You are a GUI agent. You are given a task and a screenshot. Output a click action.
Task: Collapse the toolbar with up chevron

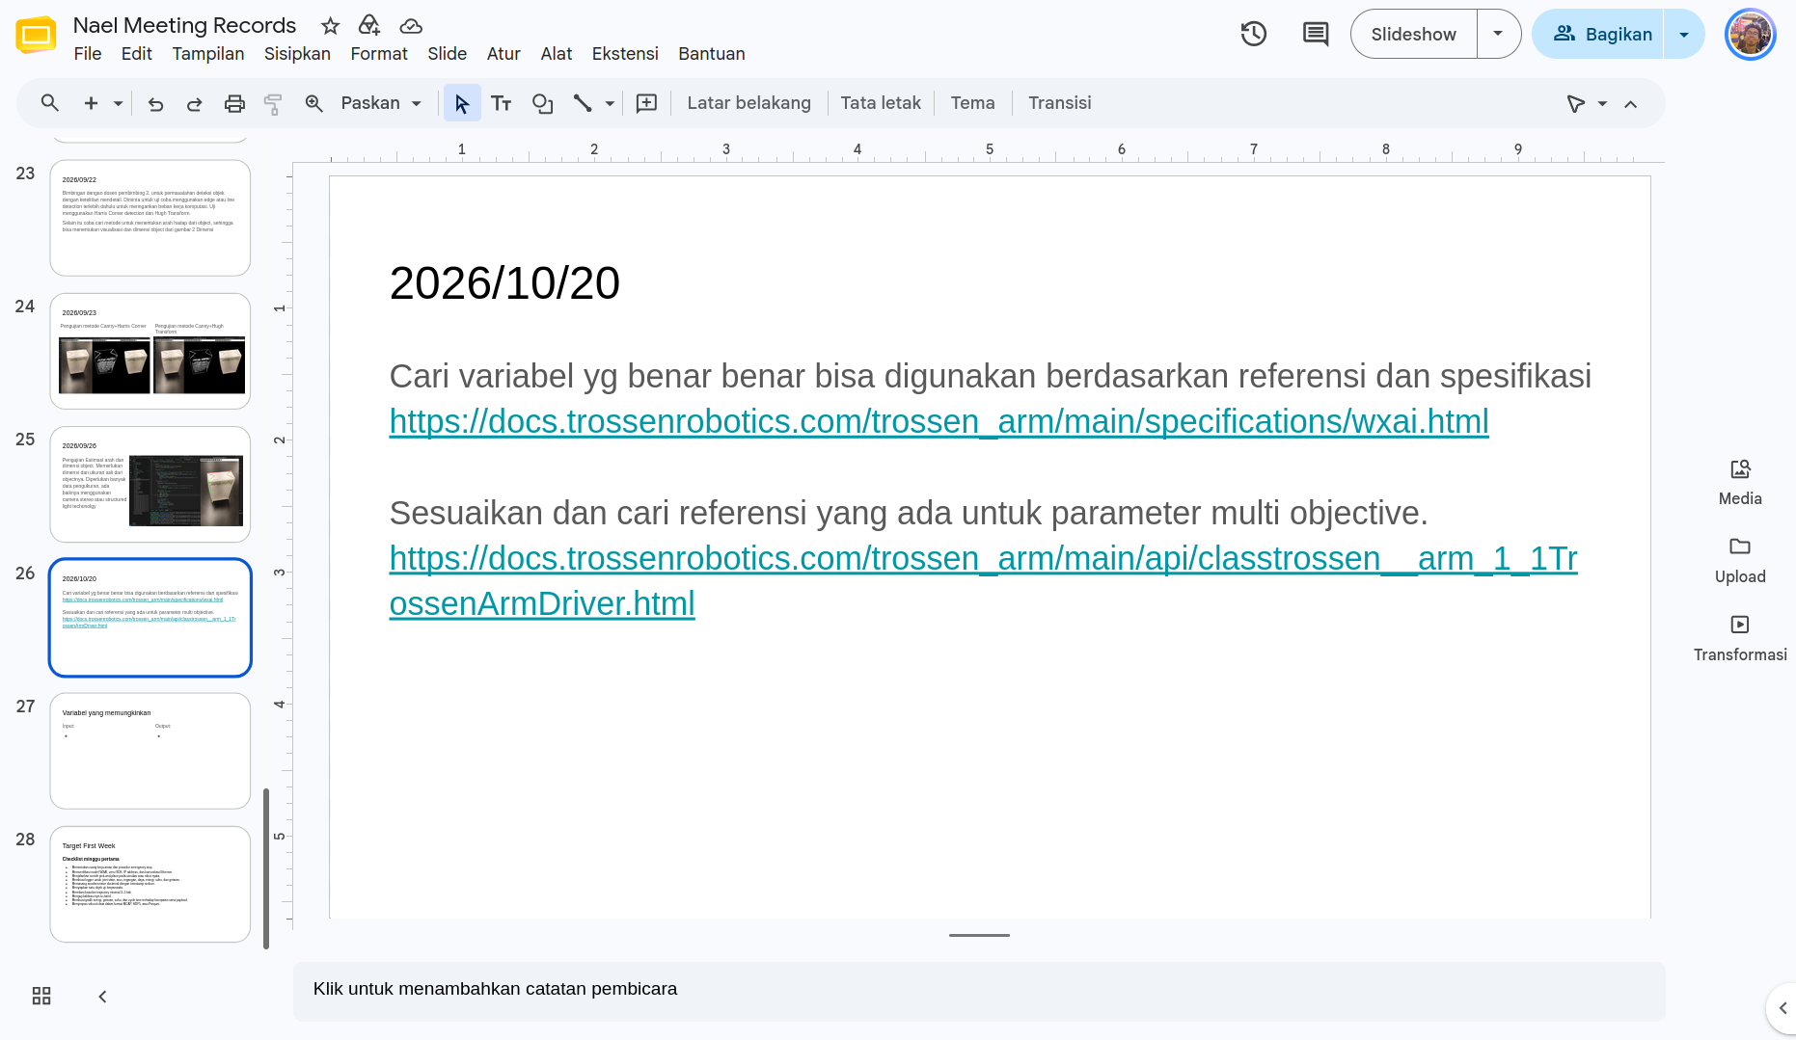coord(1631,104)
